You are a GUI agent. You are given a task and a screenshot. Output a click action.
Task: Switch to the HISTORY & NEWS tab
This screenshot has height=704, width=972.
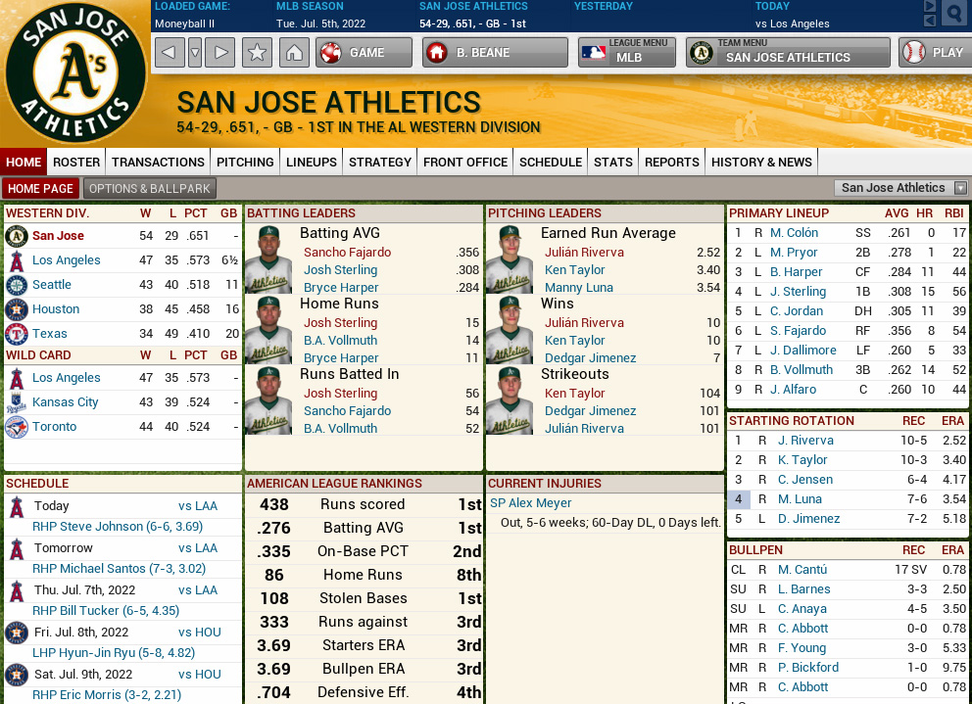coord(761,163)
